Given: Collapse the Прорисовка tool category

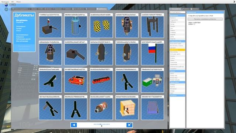Looking at the screenshot, I should tap(177, 82).
